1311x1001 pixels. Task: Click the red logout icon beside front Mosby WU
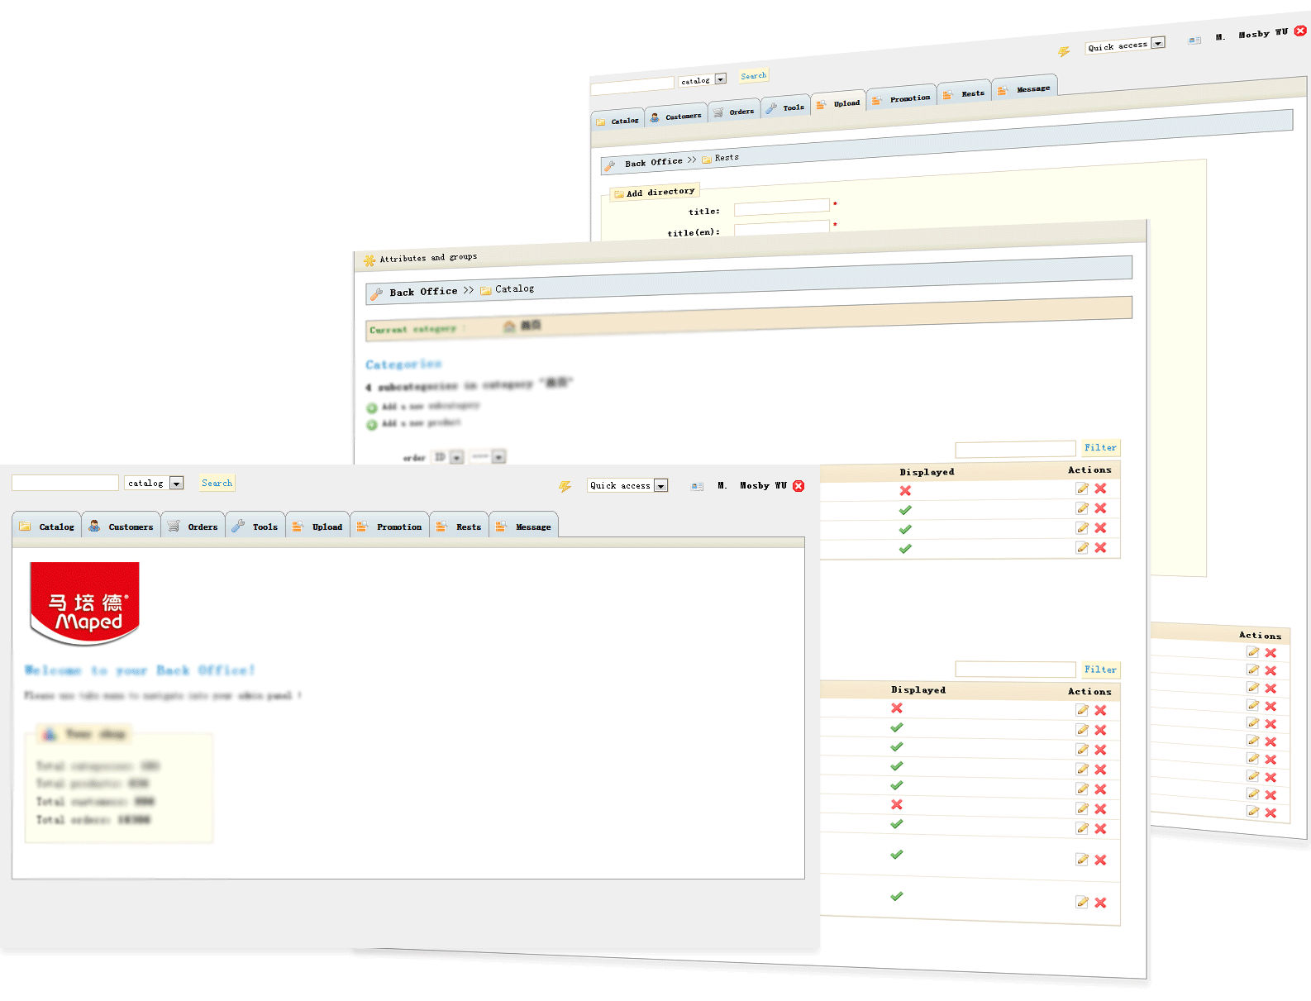(x=799, y=486)
